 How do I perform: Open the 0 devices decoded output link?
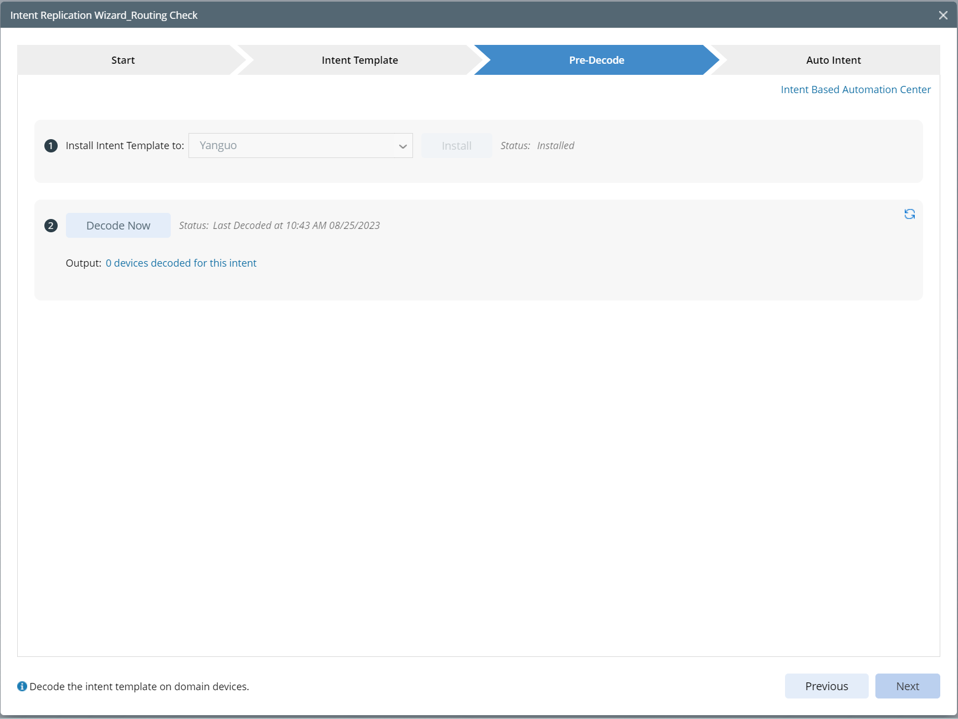[x=181, y=263]
